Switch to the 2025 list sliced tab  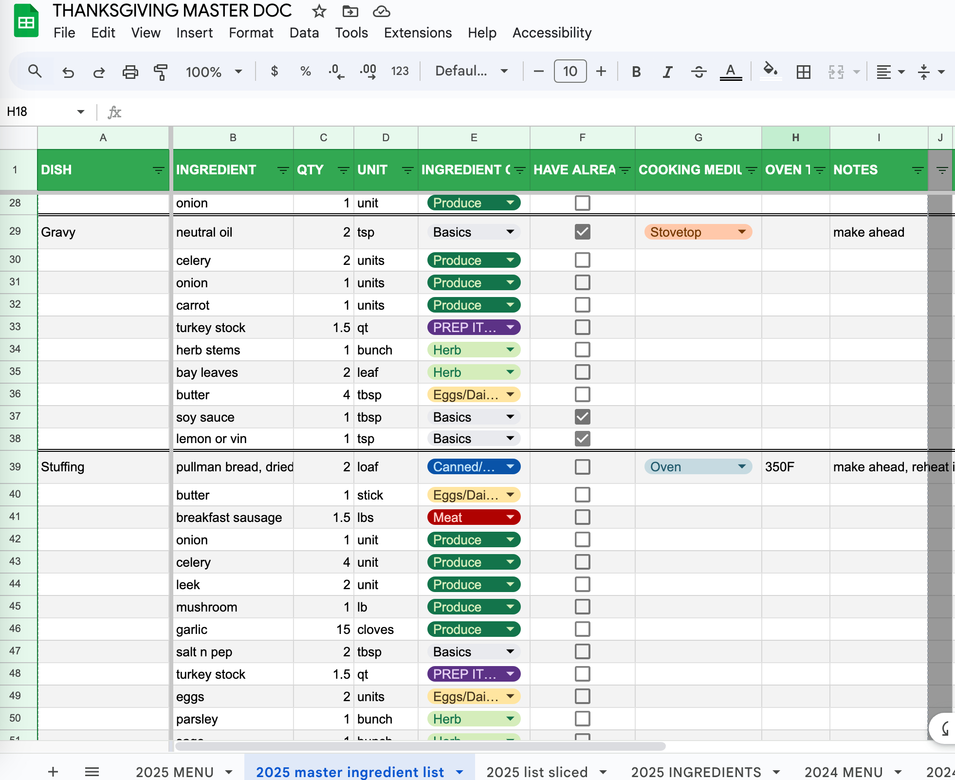537,772
